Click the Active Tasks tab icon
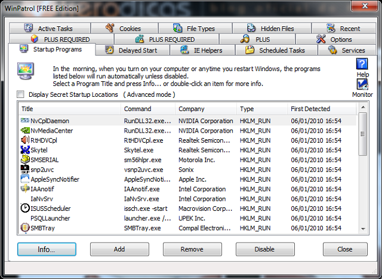Image resolution: width=382 pixels, height=279 pixels. (28, 28)
